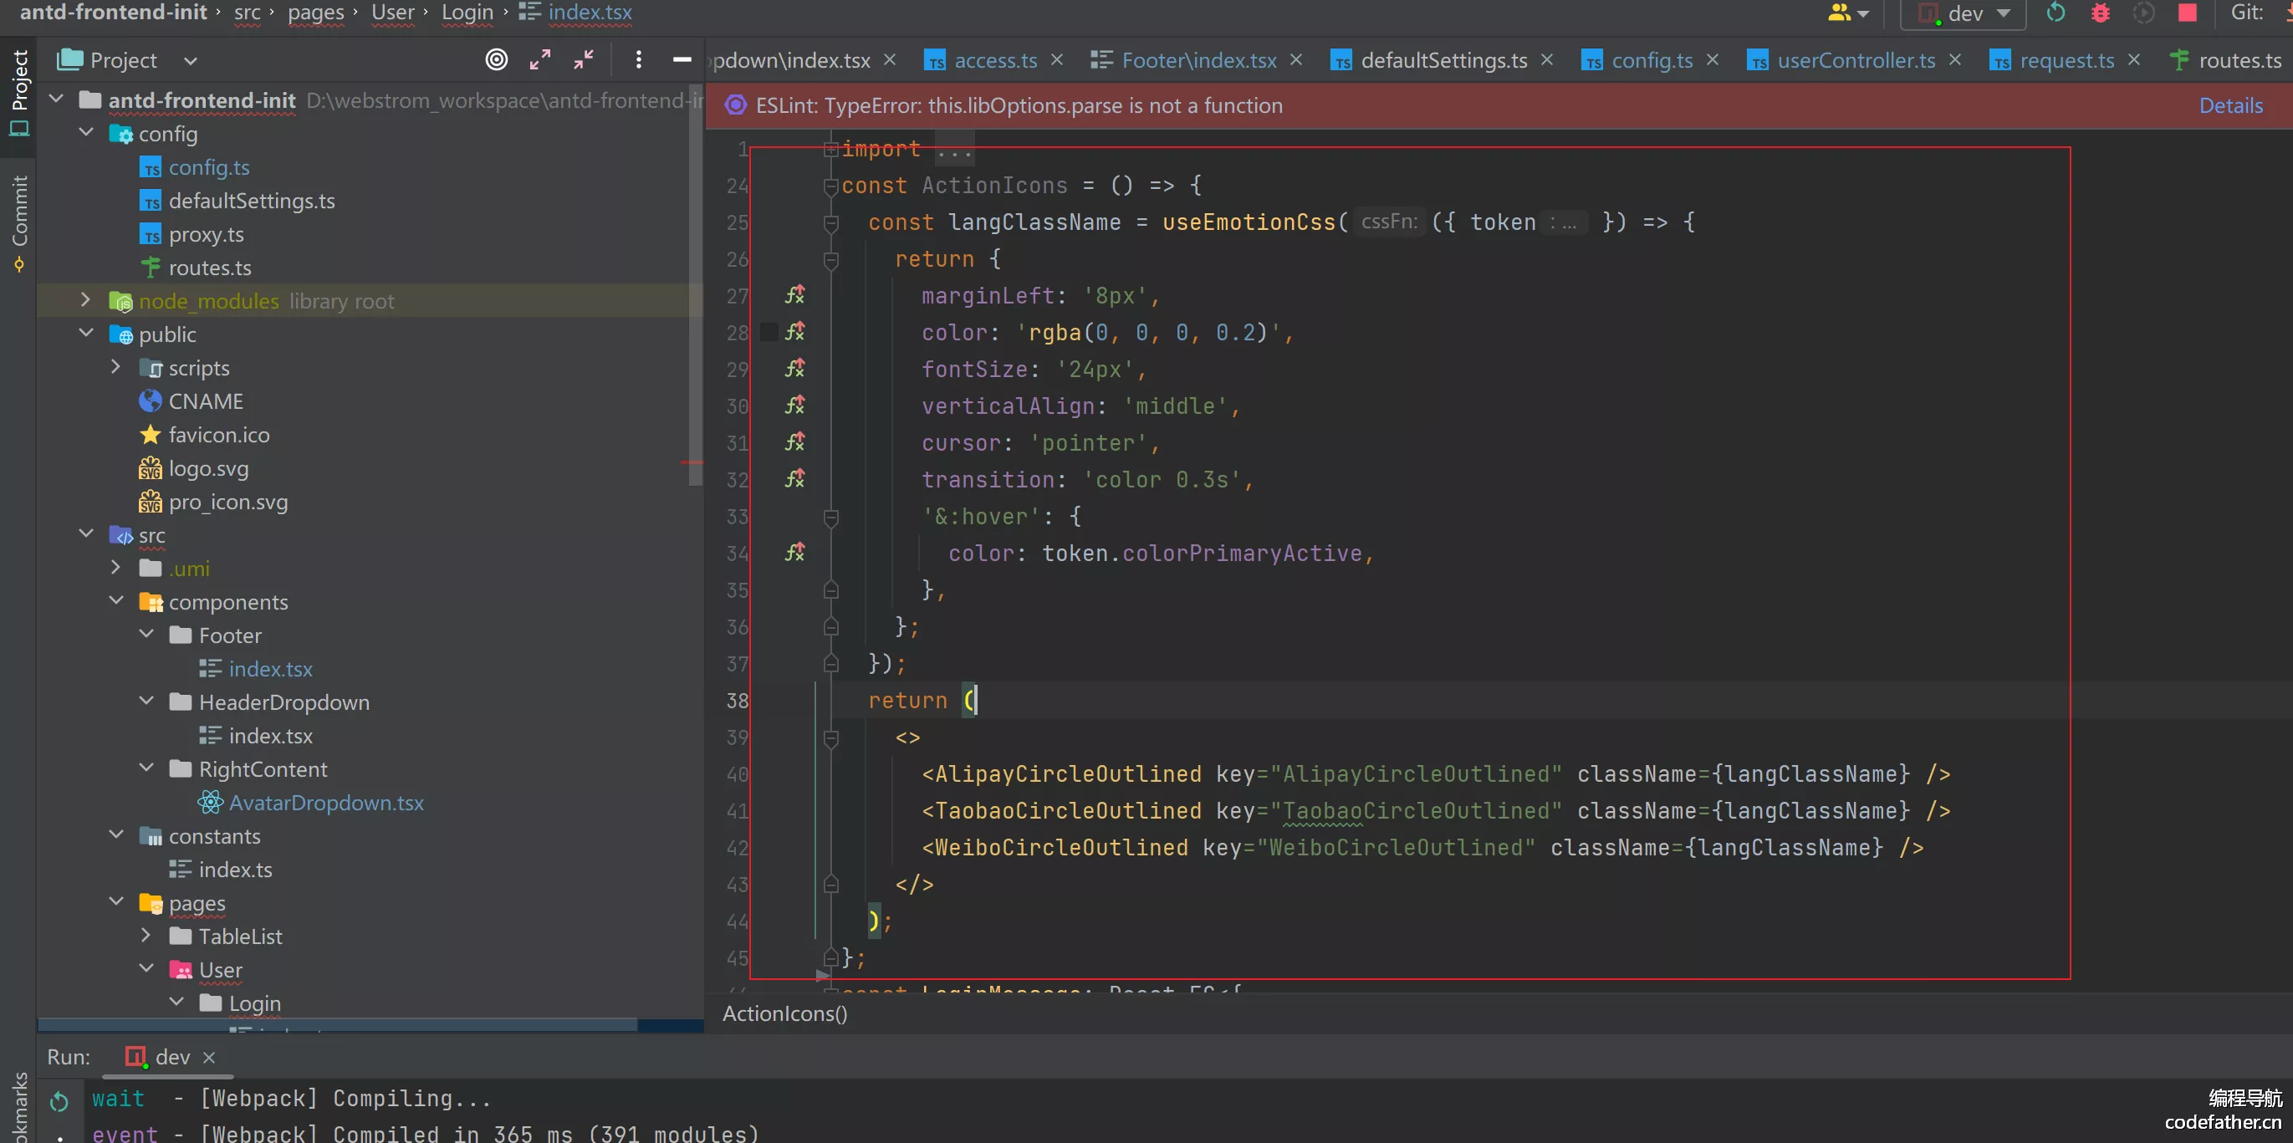Open Project panel options menu
This screenshot has height=1143, width=2293.
[638, 59]
